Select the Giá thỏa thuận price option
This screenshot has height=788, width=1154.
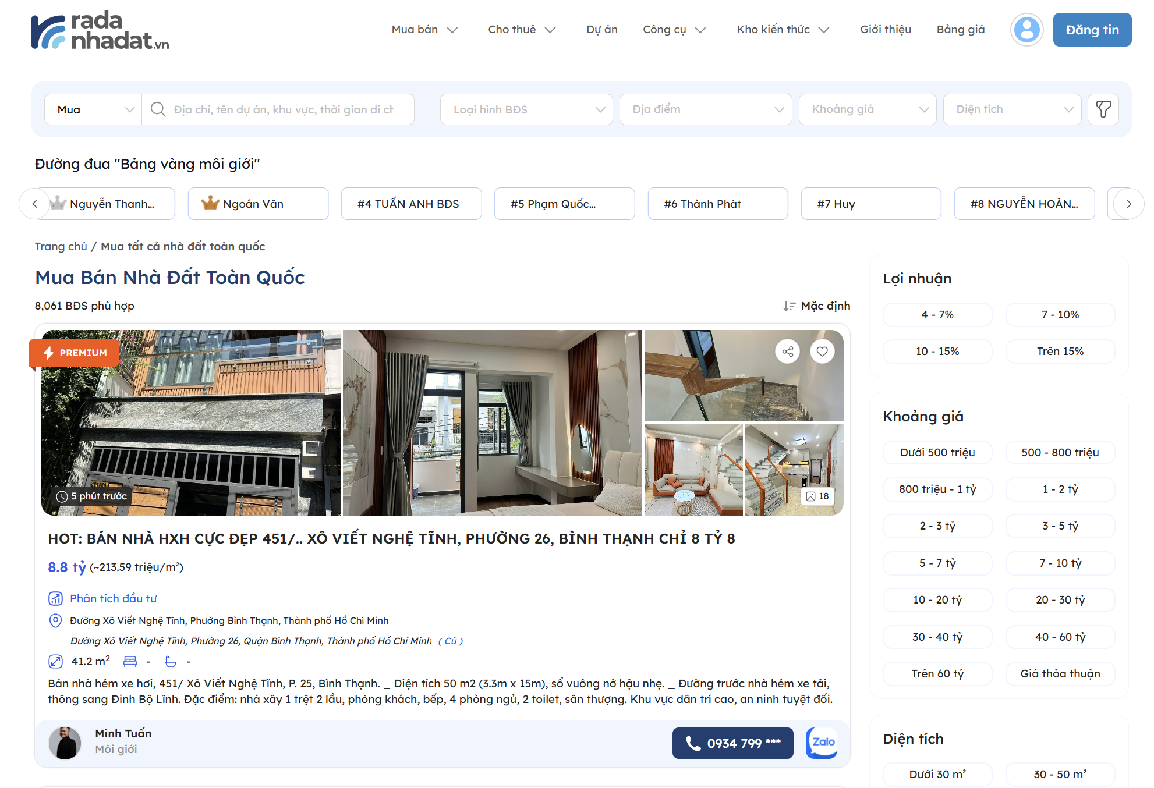tap(1060, 674)
